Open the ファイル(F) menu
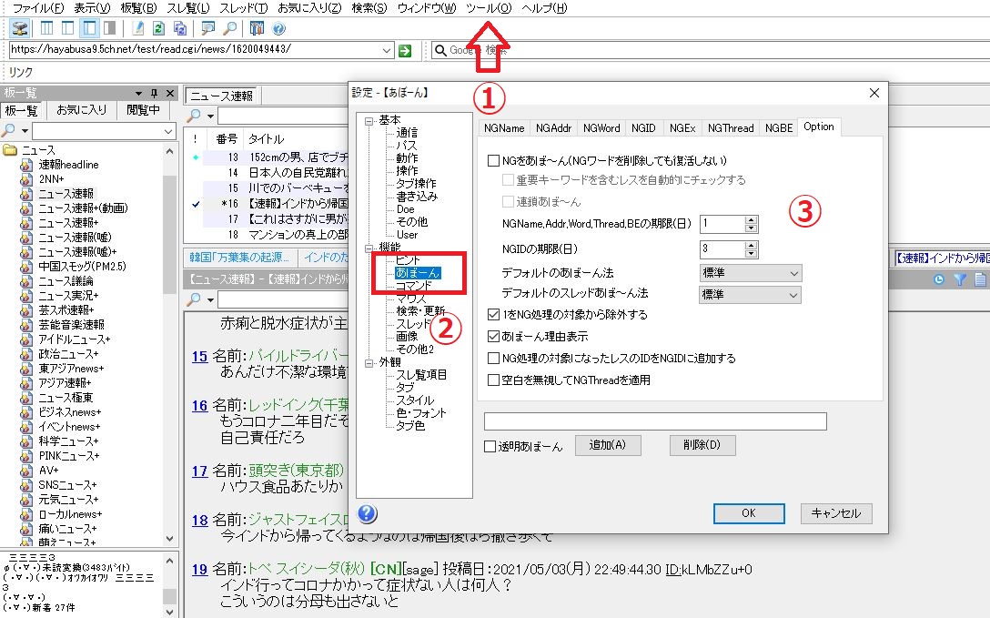The height and width of the screenshot is (618, 990). (x=38, y=8)
